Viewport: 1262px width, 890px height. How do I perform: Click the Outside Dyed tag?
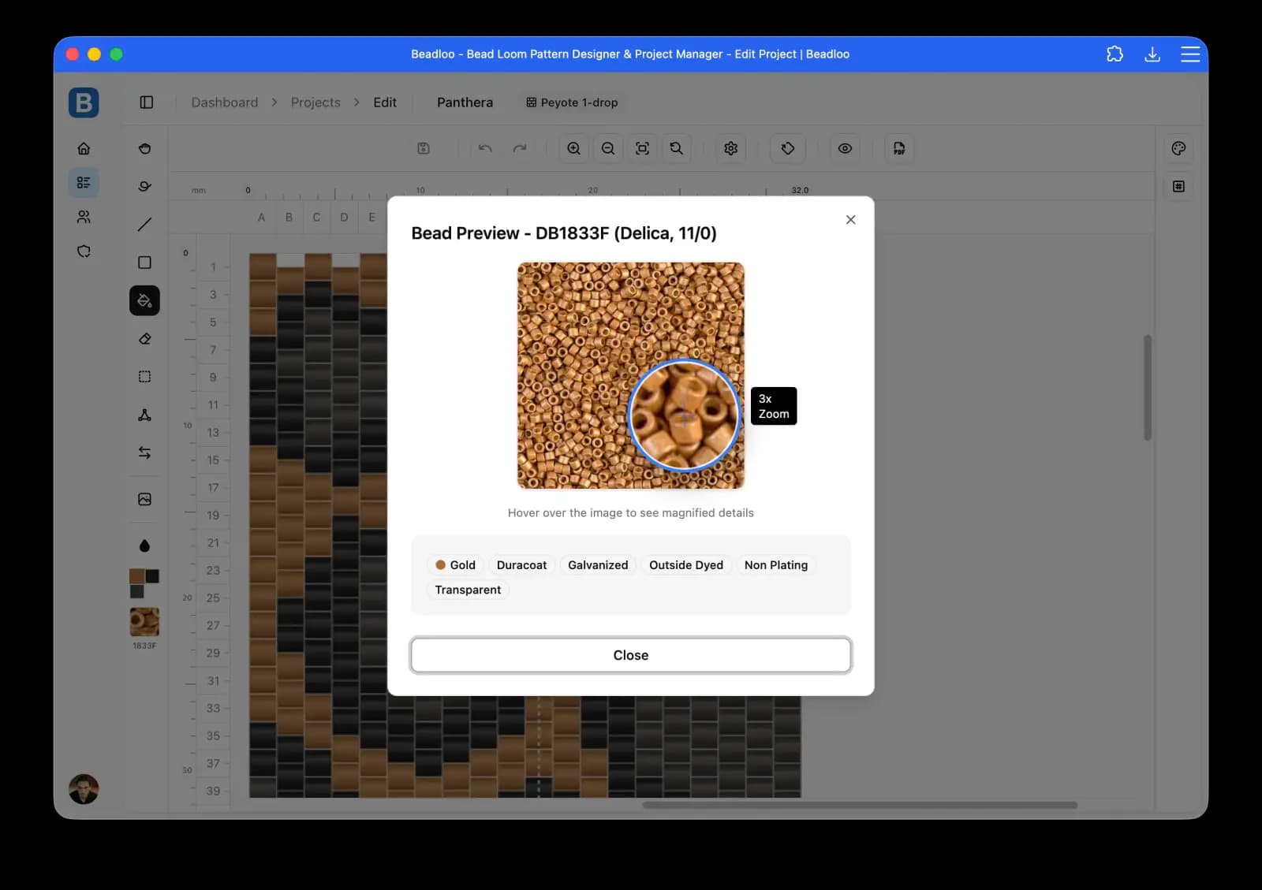[x=686, y=565]
